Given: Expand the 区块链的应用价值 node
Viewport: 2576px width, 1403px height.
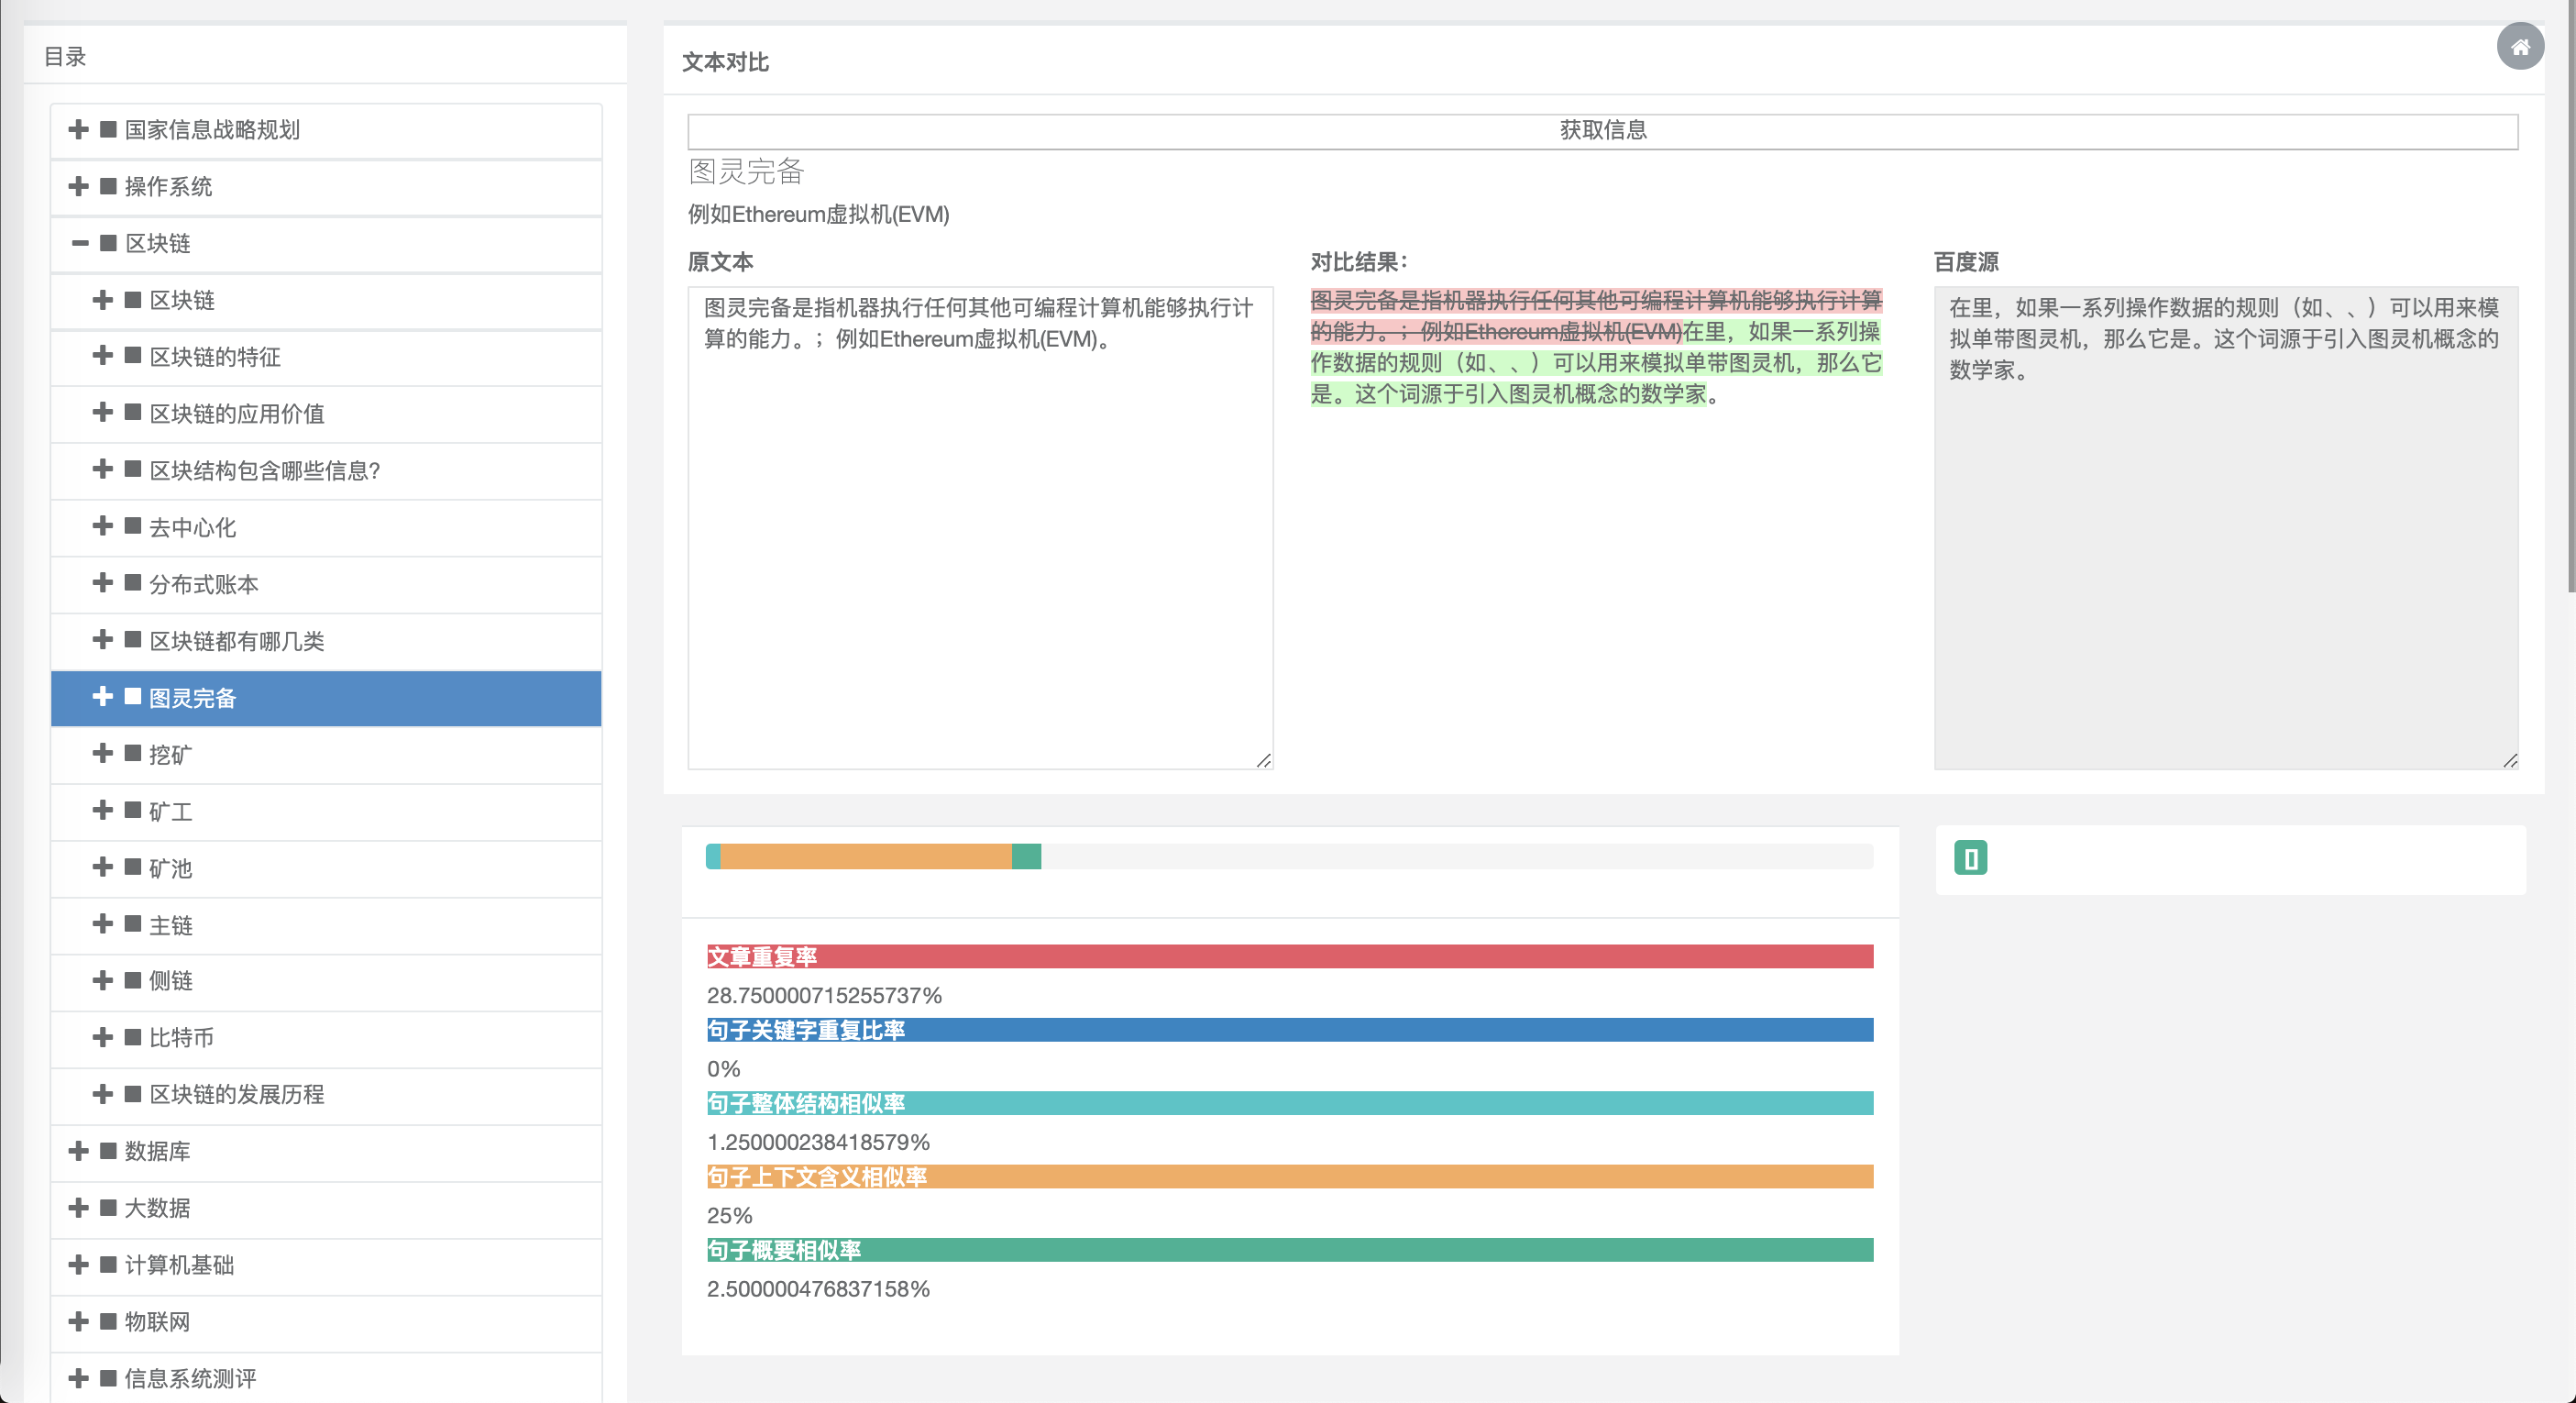Looking at the screenshot, I should coord(102,413).
